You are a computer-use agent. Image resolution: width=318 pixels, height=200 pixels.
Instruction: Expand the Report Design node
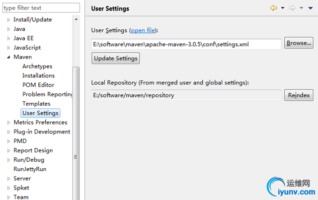tap(8, 150)
